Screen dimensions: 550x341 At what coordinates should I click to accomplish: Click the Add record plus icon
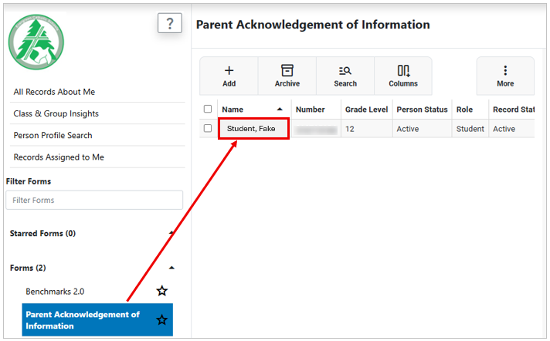coord(229,71)
